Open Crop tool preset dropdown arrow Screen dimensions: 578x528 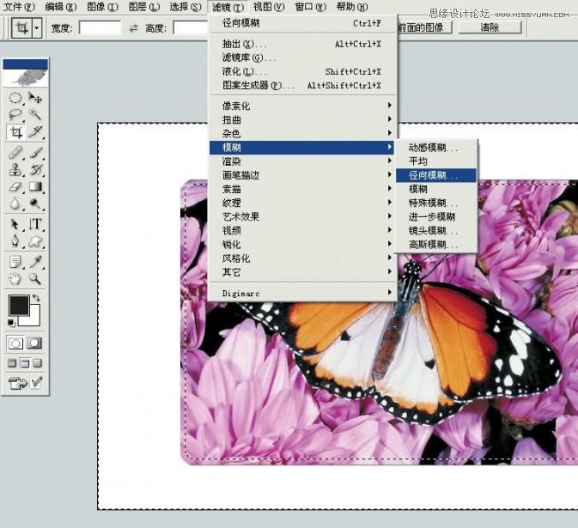(37, 28)
